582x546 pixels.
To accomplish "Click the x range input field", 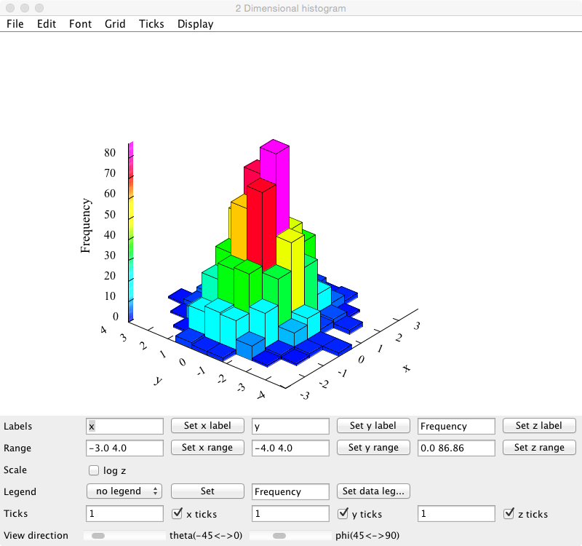I will point(124,448).
